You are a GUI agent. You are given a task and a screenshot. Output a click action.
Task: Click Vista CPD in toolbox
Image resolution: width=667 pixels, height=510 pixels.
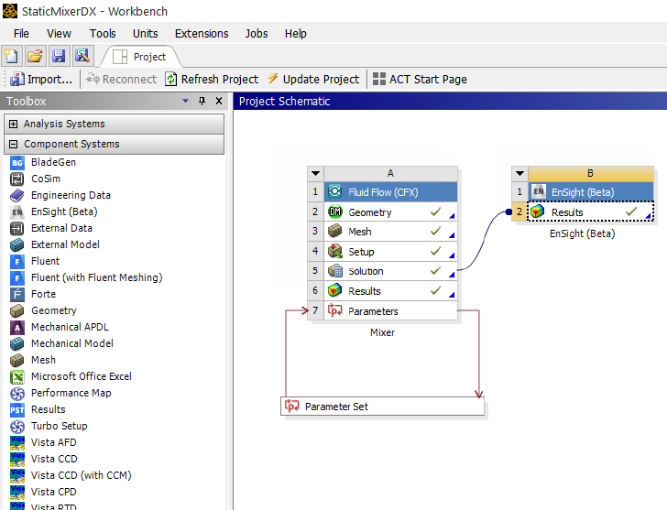coord(53,492)
